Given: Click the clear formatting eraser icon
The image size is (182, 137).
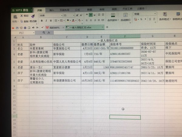Looking at the screenshot, I should click(x=79, y=20).
